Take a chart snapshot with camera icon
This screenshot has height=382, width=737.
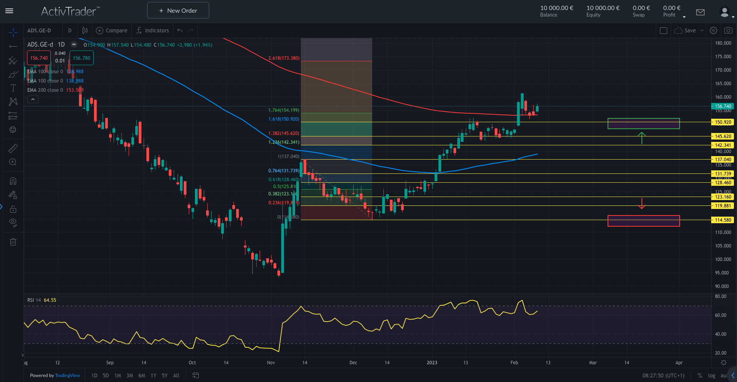(728, 30)
